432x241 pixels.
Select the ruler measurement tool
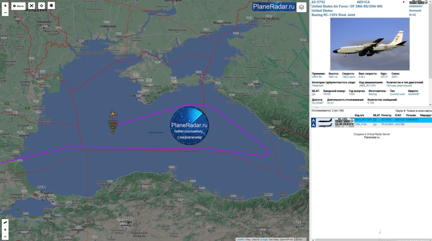(5, 222)
